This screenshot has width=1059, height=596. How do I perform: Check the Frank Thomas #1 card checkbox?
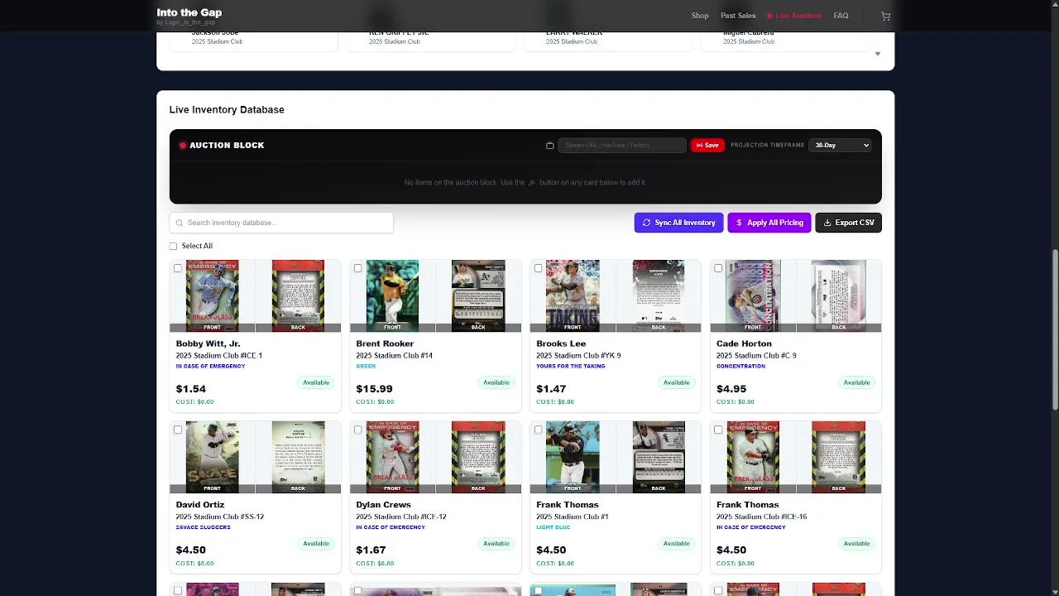(539, 430)
